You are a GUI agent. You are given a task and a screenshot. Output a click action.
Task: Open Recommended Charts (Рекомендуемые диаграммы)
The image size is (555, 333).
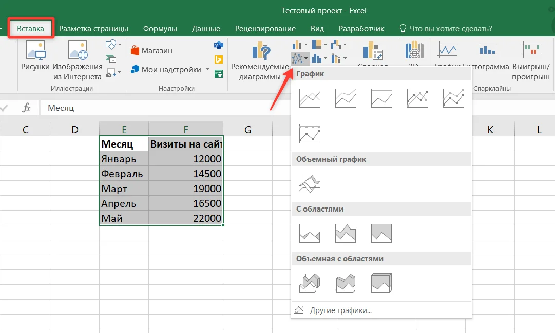[x=260, y=61]
